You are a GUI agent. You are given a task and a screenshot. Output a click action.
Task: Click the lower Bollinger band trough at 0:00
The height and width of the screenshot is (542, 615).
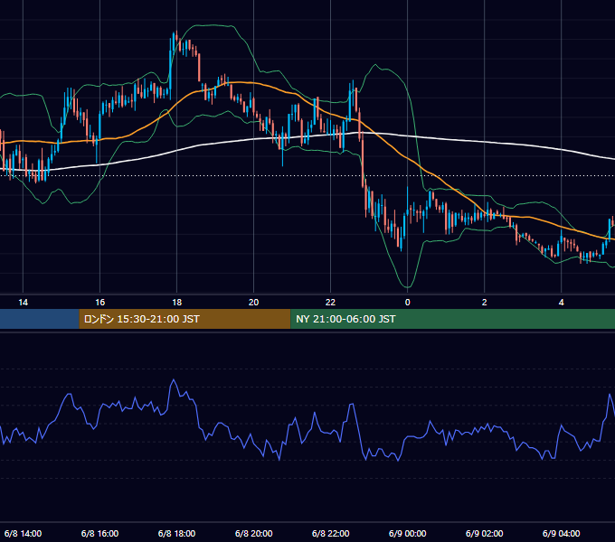point(407,286)
